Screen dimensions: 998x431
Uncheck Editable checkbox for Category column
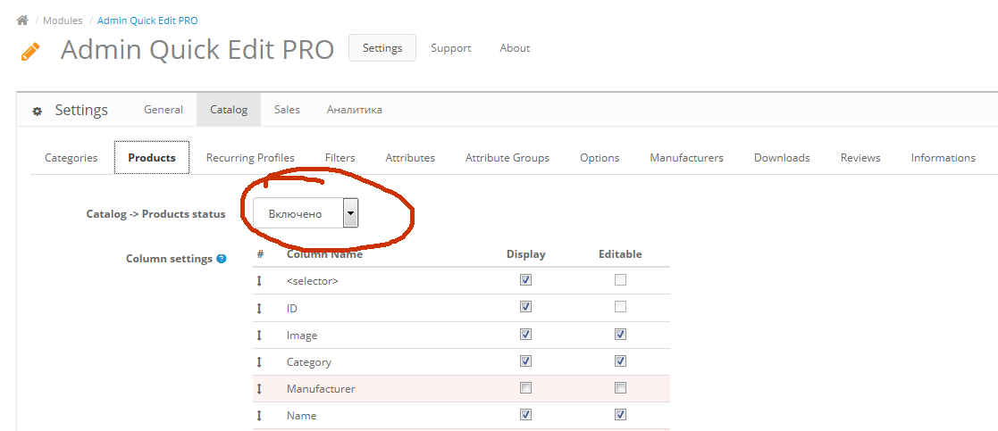click(x=620, y=361)
